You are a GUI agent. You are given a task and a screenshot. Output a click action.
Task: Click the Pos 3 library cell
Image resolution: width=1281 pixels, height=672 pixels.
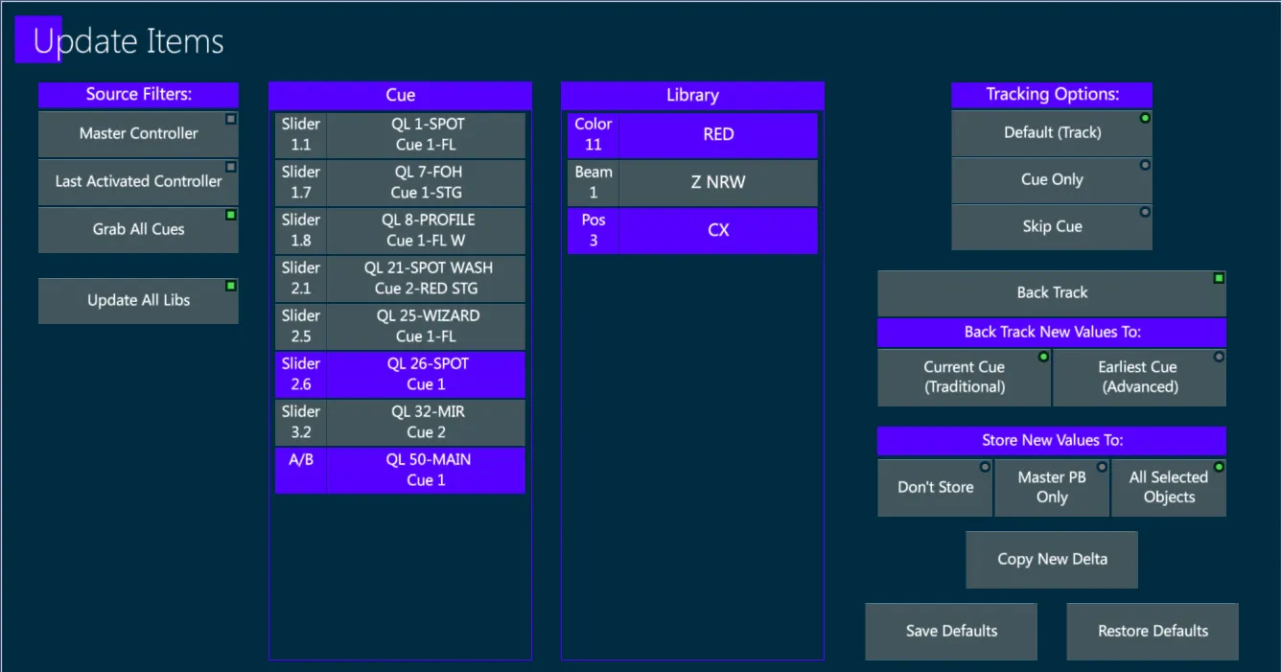[594, 231]
